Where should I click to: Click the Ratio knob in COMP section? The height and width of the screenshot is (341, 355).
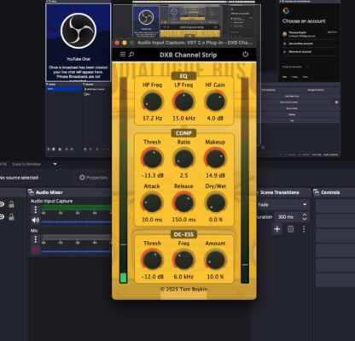tap(183, 158)
